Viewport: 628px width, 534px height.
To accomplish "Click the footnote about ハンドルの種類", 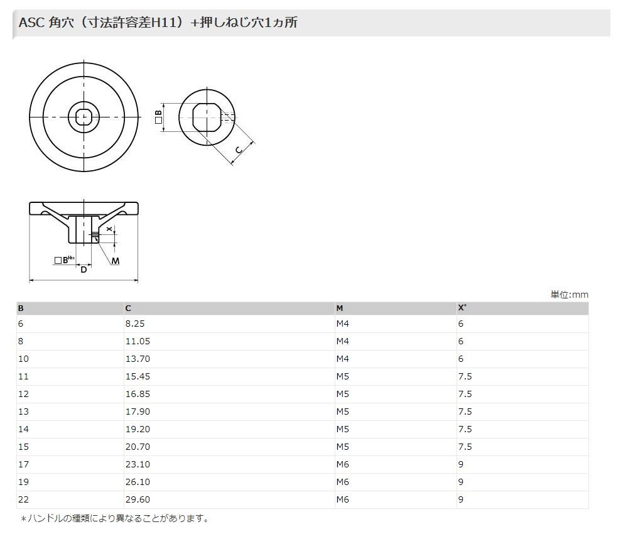I will [114, 518].
